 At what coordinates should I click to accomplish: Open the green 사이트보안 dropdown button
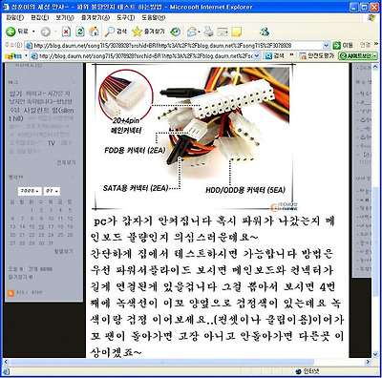[358, 56]
